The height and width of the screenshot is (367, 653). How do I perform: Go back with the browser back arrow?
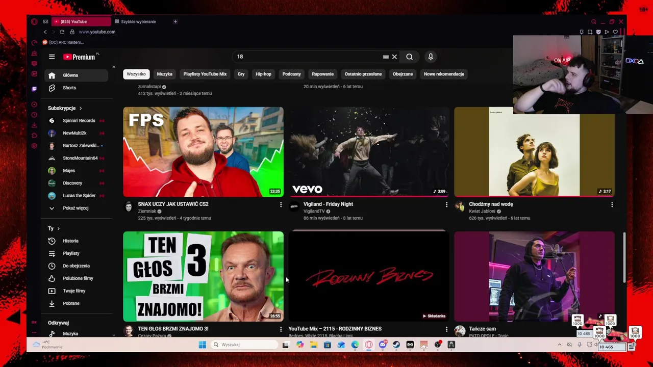pyautogui.click(x=45, y=32)
